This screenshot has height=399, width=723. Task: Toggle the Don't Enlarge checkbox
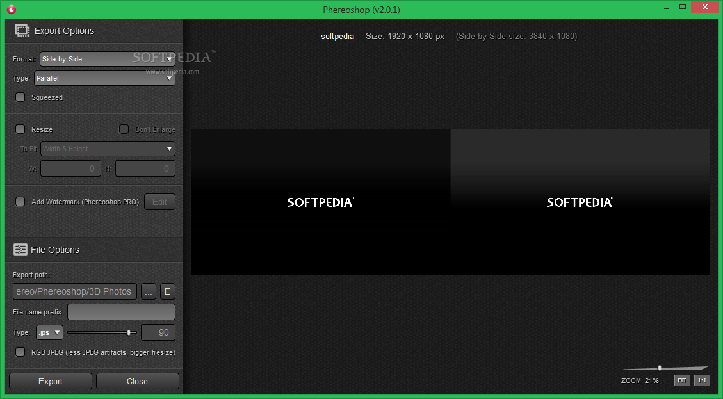pos(124,129)
